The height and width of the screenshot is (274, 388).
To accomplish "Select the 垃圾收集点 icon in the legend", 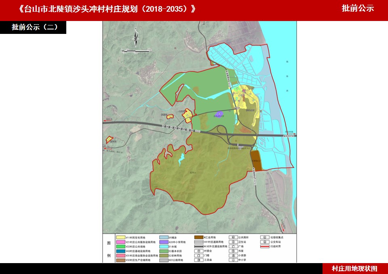I will (x=265, y=238).
